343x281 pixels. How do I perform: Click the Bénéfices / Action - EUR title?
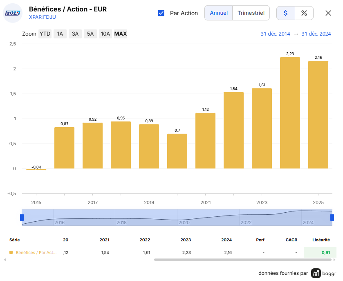click(x=68, y=9)
